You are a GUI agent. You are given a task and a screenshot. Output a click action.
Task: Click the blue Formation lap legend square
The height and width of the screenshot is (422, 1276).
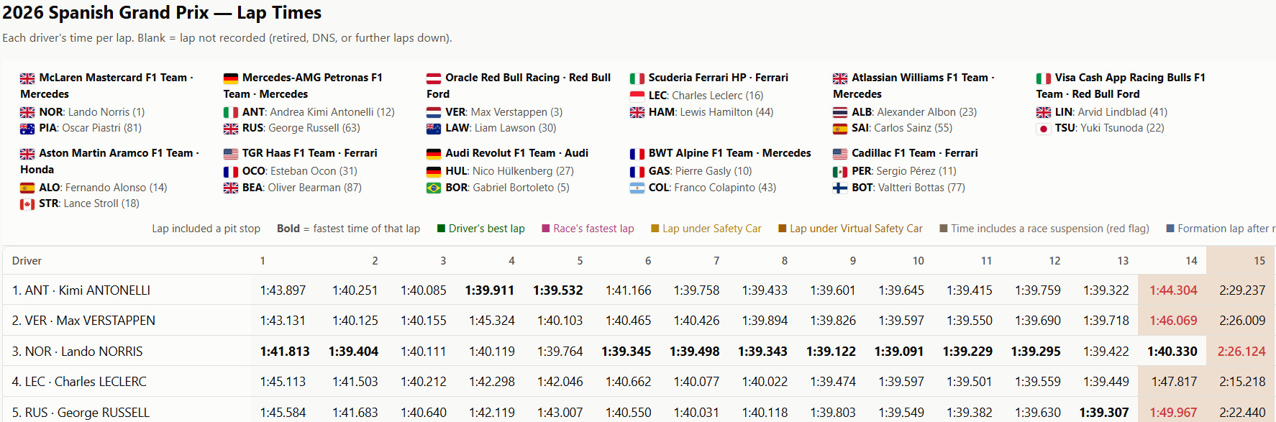pyautogui.click(x=1170, y=229)
